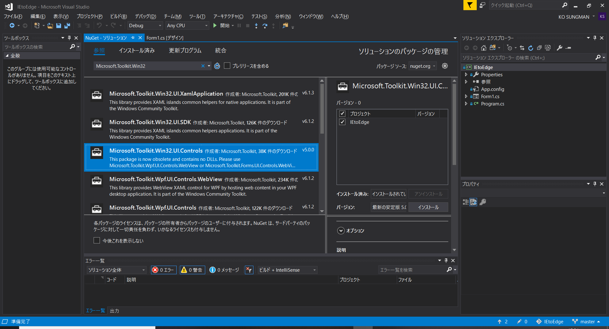The image size is (609, 329).
Task: Expand the Form1.cs tree node
Action: point(466,96)
